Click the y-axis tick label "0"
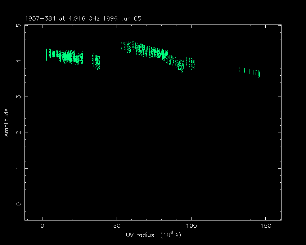Image resolution: width=306 pixels, height=245 pixels. 18,204
